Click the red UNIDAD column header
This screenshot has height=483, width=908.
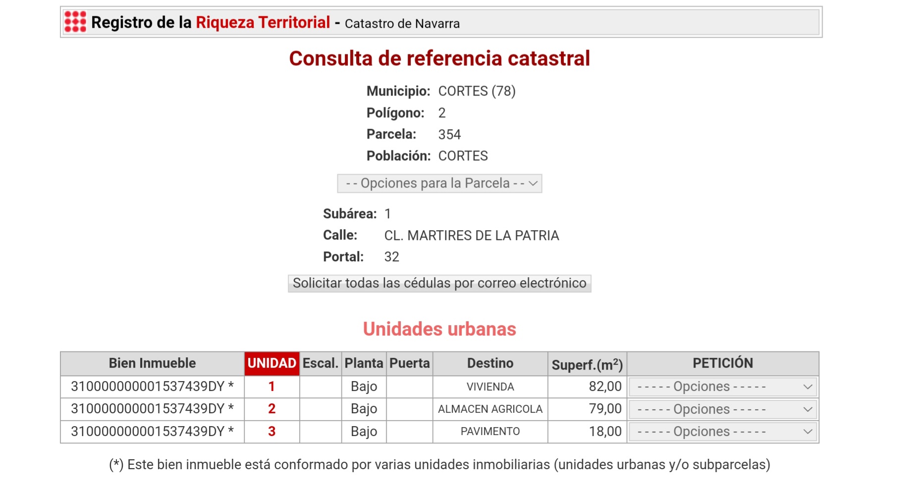click(271, 363)
